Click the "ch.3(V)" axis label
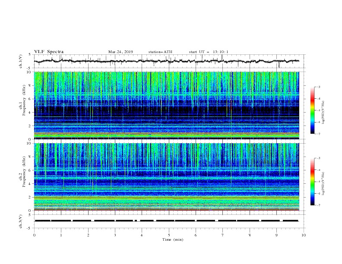 tap(21, 221)
